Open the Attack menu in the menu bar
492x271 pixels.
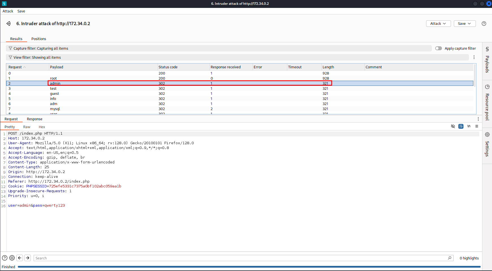(x=8, y=11)
